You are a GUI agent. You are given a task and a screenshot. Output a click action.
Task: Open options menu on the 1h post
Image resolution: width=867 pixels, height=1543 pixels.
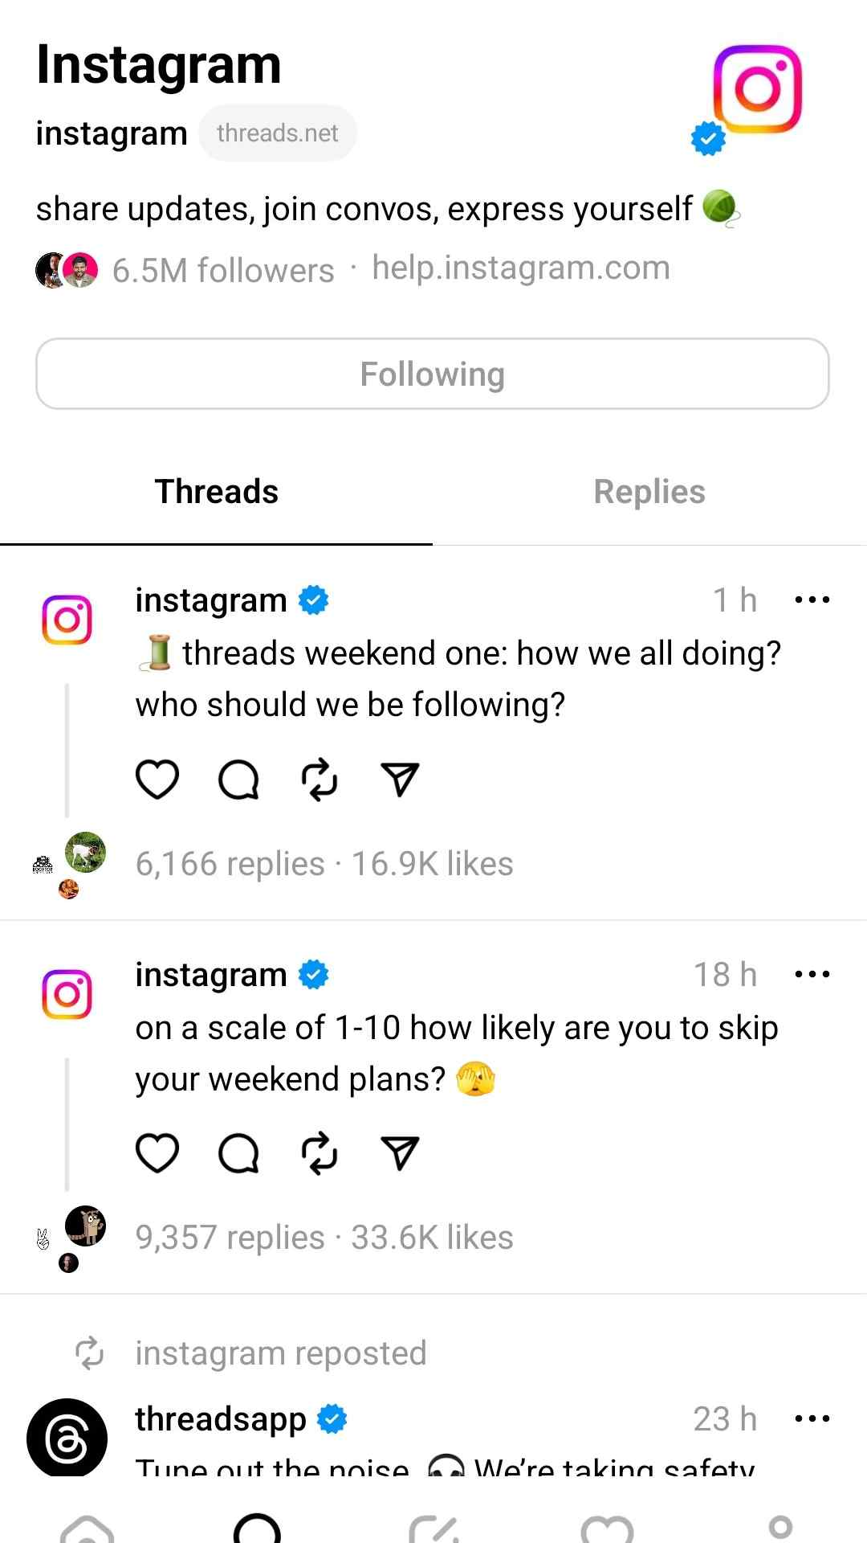[812, 599]
